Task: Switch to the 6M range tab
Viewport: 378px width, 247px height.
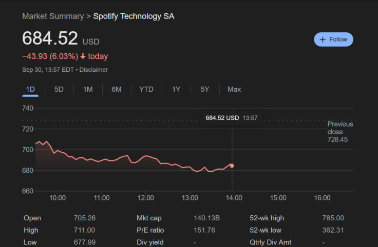Action: pyautogui.click(x=117, y=89)
